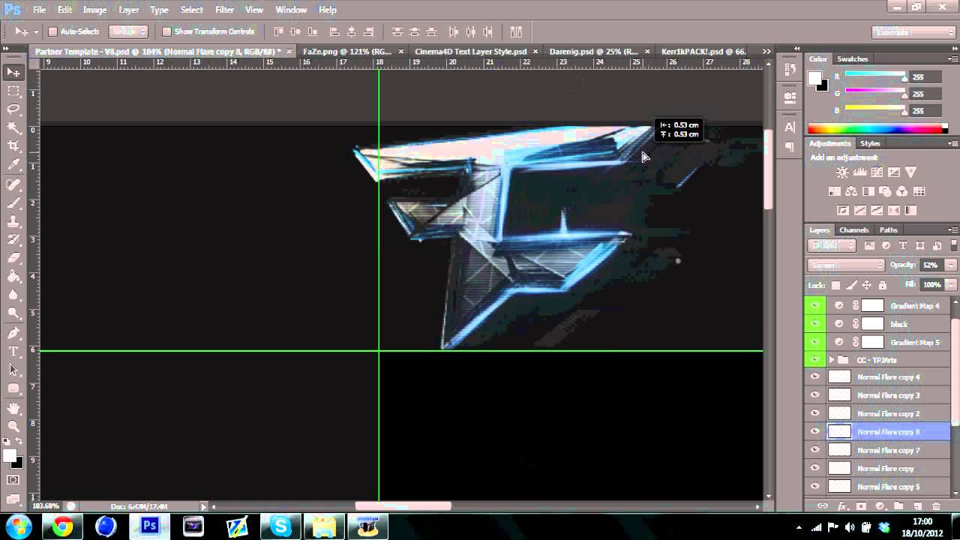Open the Fill slider dropdown arrow
This screenshot has width=960, height=540.
951,285
